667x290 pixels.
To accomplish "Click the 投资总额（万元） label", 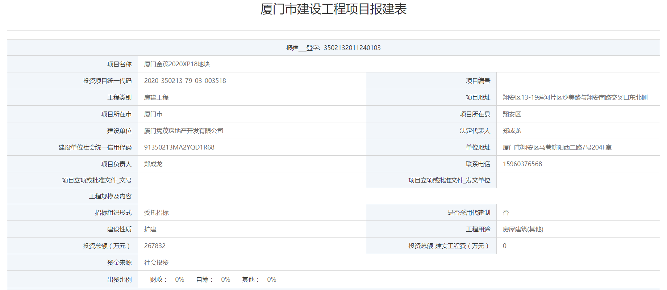I will point(107,246).
